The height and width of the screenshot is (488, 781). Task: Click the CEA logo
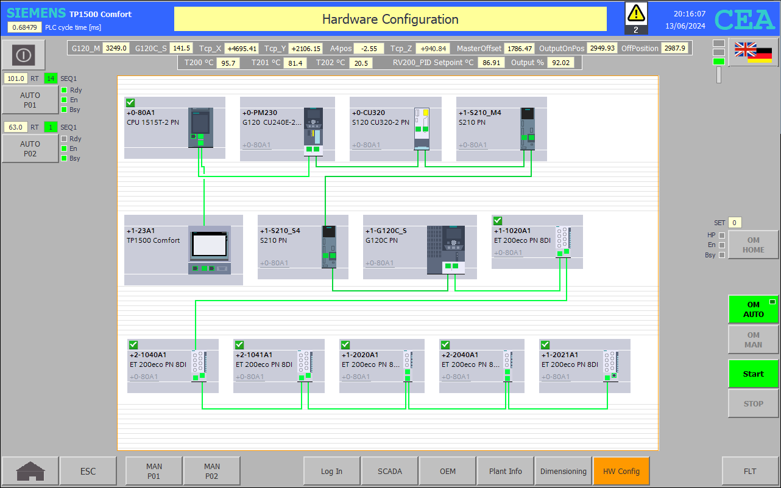pos(744,19)
